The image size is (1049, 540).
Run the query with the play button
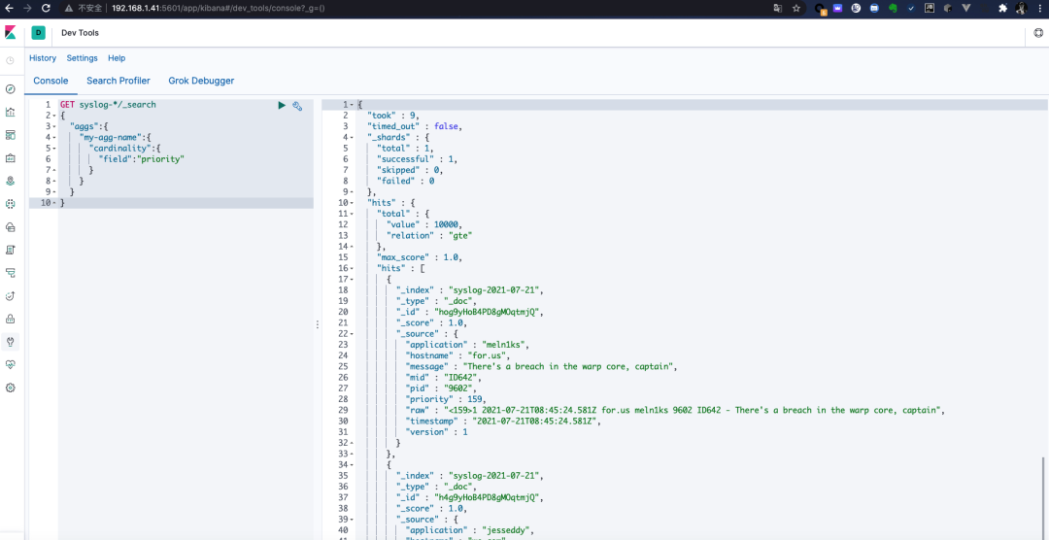(282, 105)
